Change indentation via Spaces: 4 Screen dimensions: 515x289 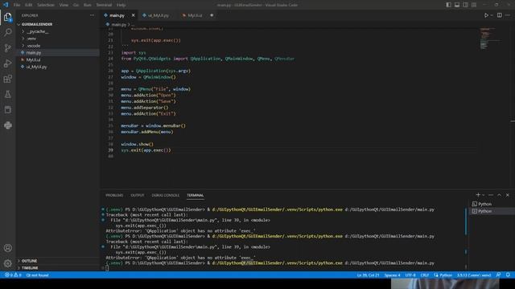[392, 275]
